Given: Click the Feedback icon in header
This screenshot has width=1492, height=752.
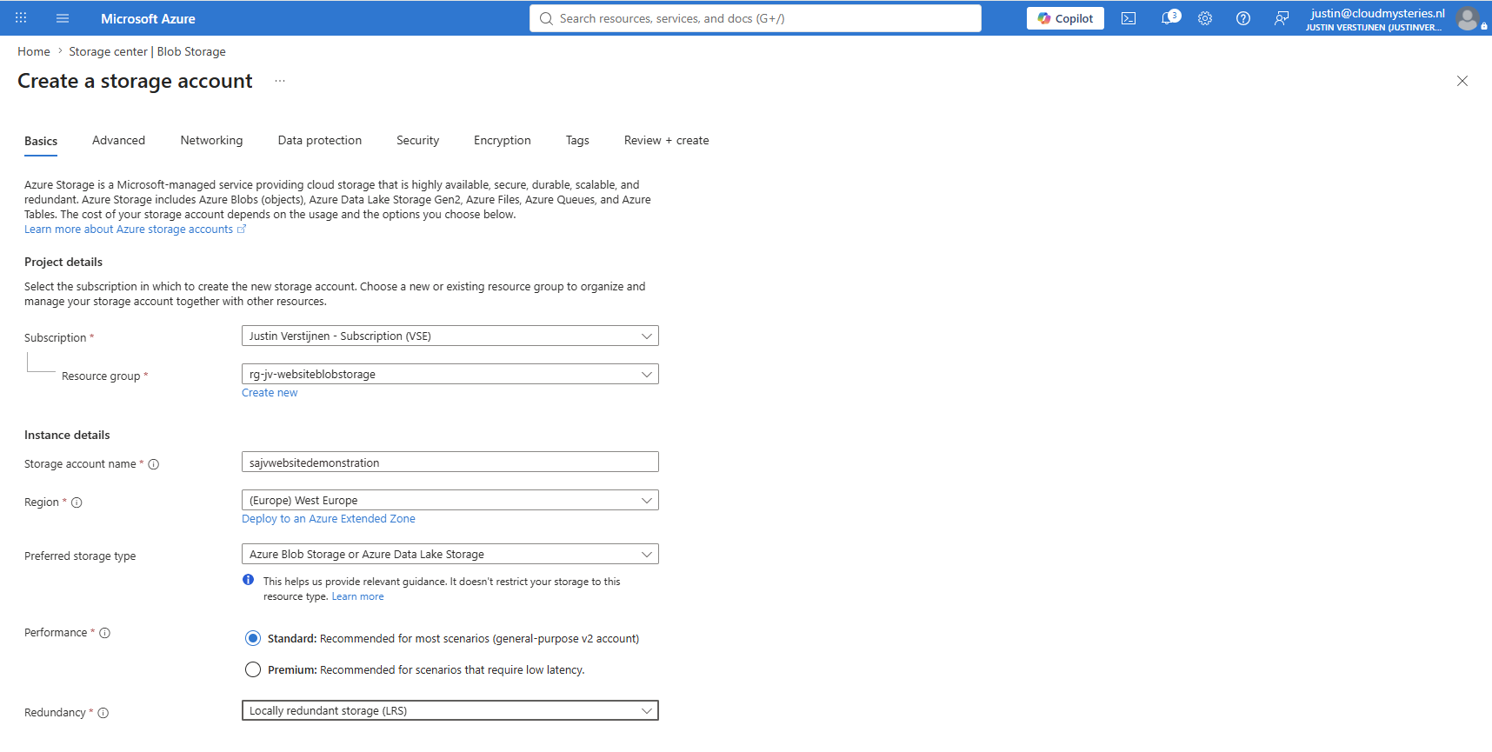Looking at the screenshot, I should (1282, 18).
